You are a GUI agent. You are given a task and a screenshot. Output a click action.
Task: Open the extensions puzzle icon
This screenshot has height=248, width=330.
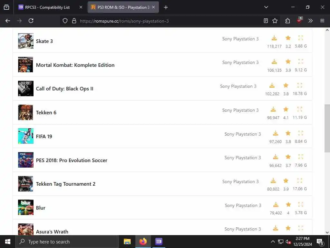[x=287, y=21]
